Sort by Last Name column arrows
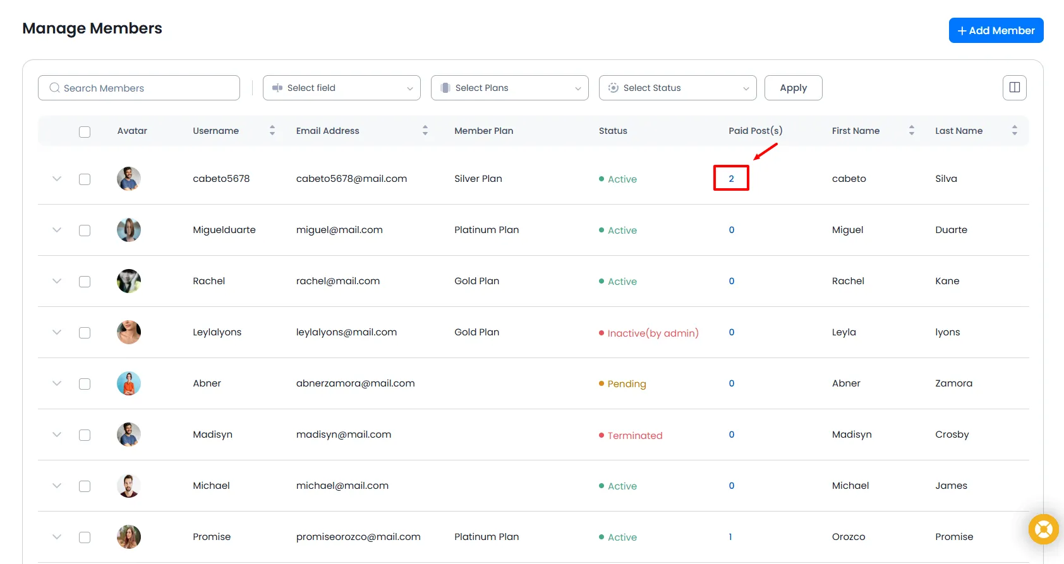 click(1014, 131)
